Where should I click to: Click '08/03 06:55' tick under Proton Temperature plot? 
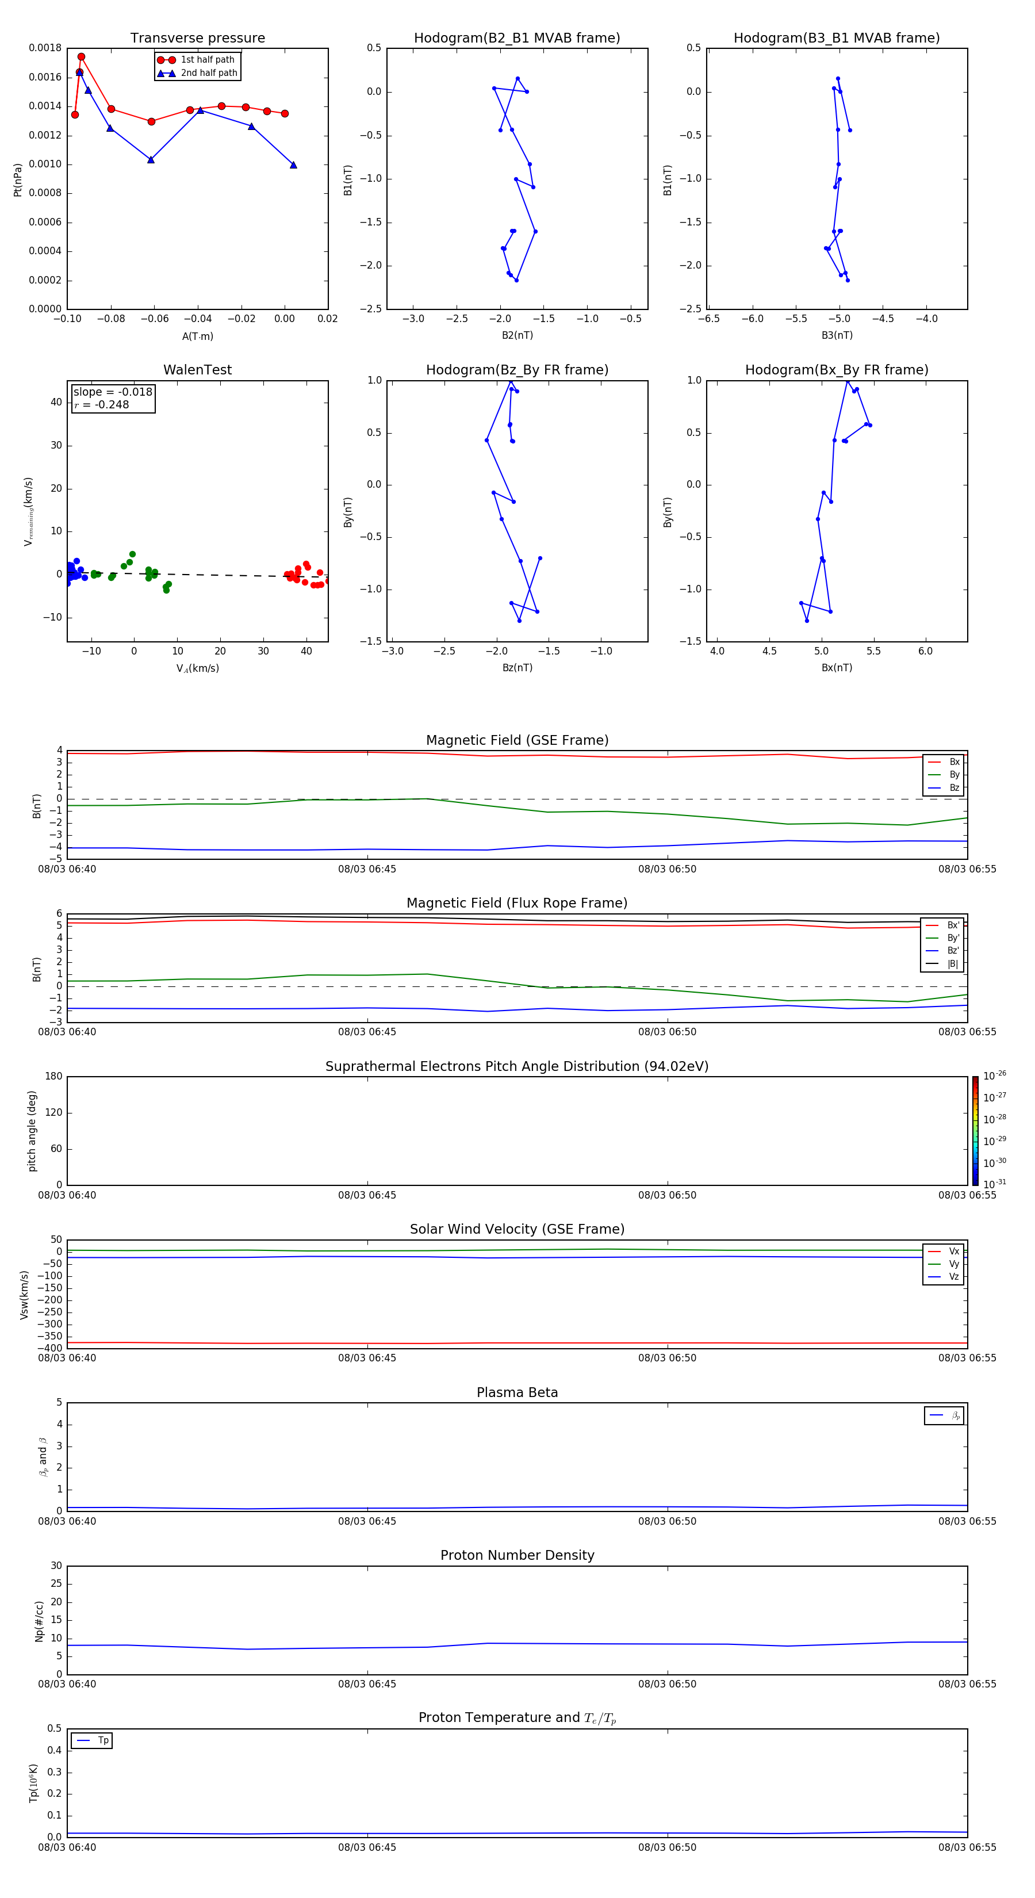tap(967, 1847)
